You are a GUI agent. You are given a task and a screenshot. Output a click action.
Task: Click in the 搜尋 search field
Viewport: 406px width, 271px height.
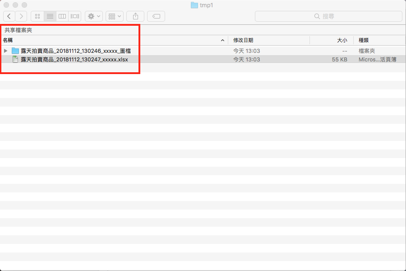coord(328,16)
